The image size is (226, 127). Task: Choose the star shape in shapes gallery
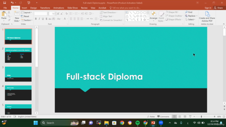[x=144, y=20]
